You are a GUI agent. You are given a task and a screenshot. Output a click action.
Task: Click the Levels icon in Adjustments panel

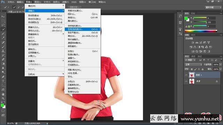(x=197, y=42)
